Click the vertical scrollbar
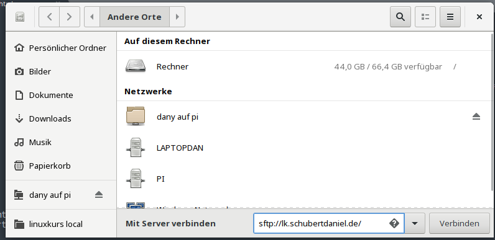Screen dimensions: 495x240 tap(493, 111)
